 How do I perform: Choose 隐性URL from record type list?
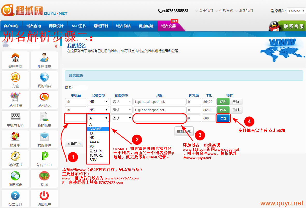(98, 155)
